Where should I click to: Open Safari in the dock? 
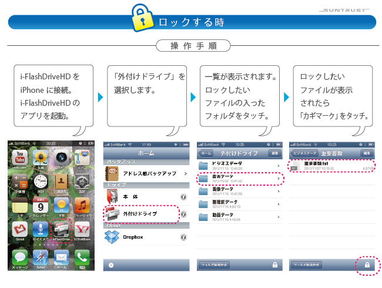pos(40,257)
